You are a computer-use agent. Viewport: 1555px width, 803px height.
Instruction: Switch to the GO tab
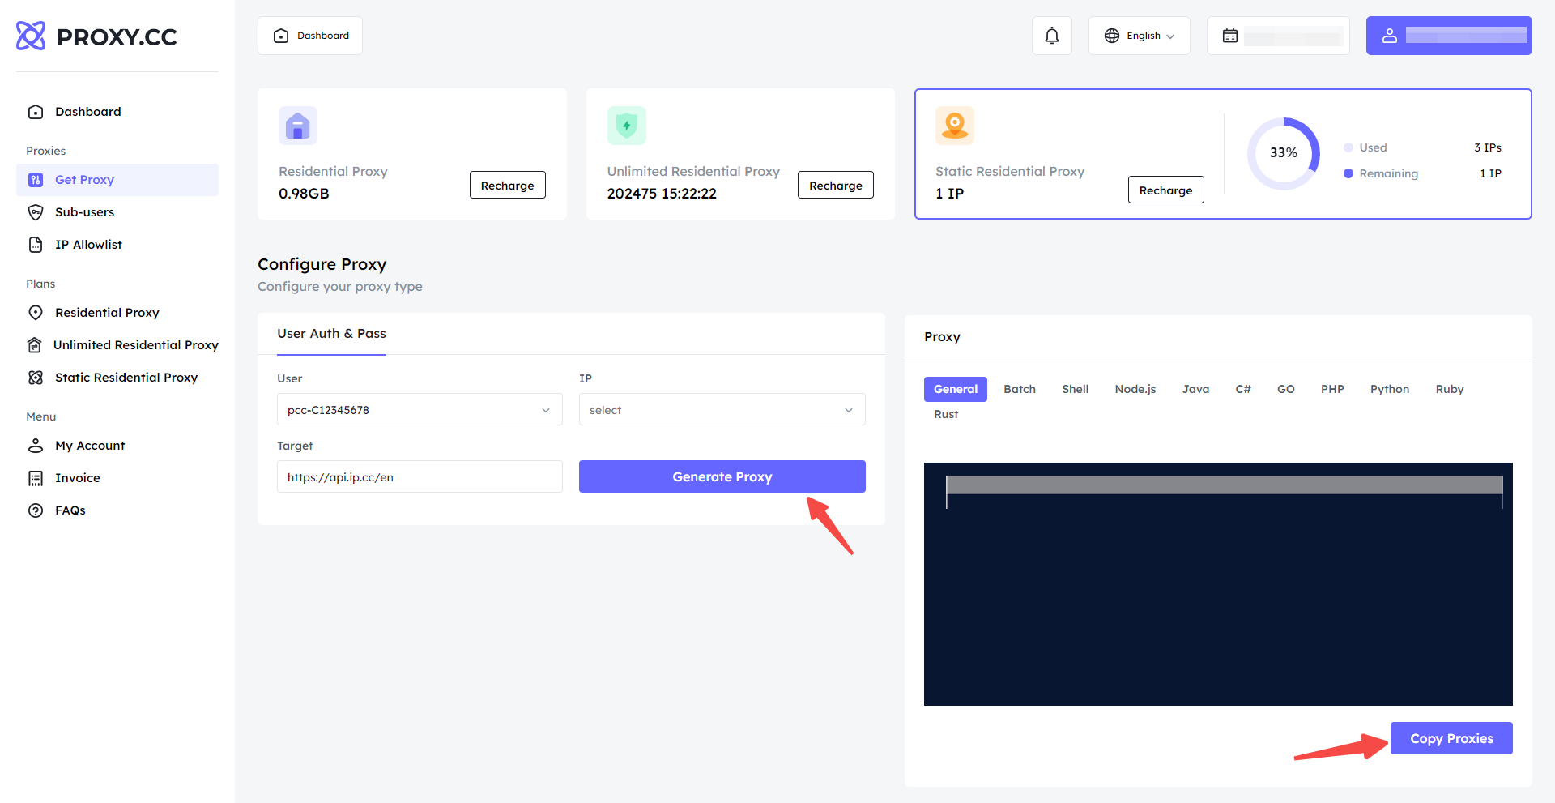pos(1286,389)
